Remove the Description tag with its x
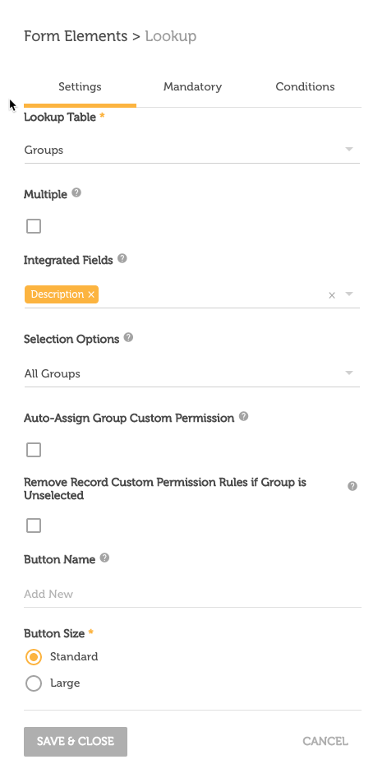Image resolution: width=387 pixels, height=764 pixels. (x=91, y=294)
